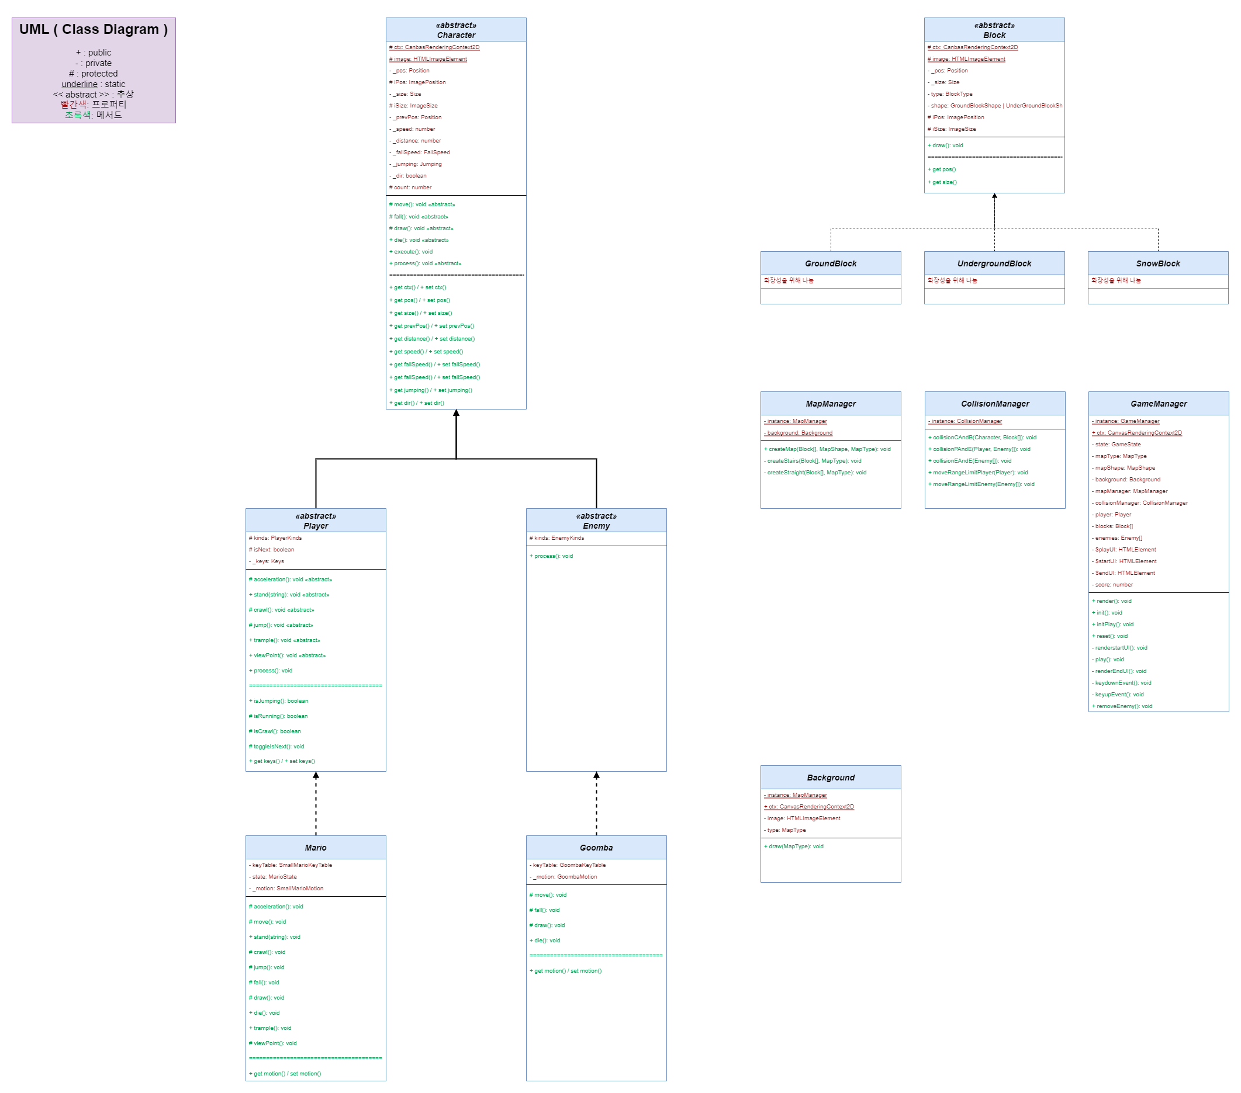Click the Goomba class title
Image resolution: width=1241 pixels, height=1093 pixels.
click(x=596, y=847)
